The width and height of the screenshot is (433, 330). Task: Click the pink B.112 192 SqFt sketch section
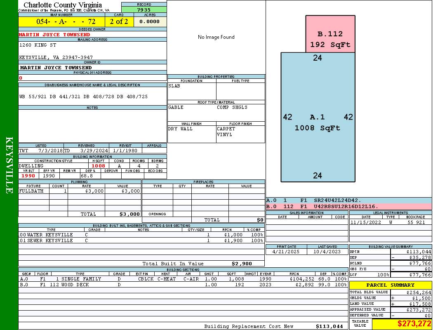pyautogui.click(x=330, y=34)
